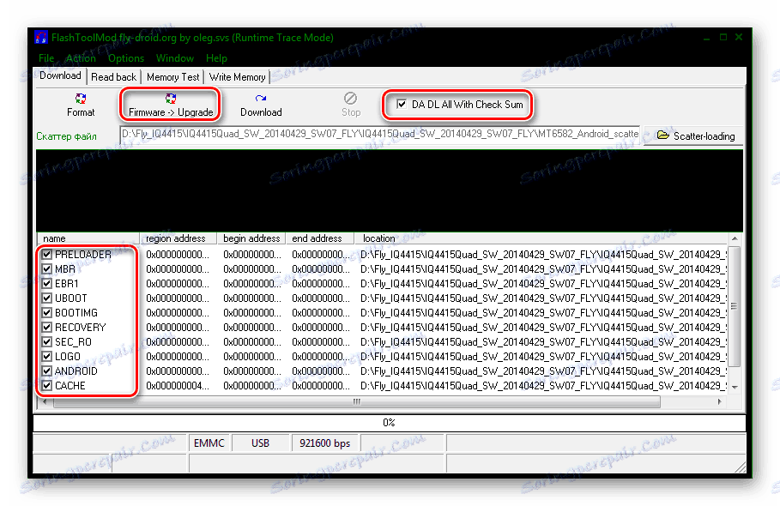Click the EMMC status cell
The height and width of the screenshot is (506, 780).
209,443
